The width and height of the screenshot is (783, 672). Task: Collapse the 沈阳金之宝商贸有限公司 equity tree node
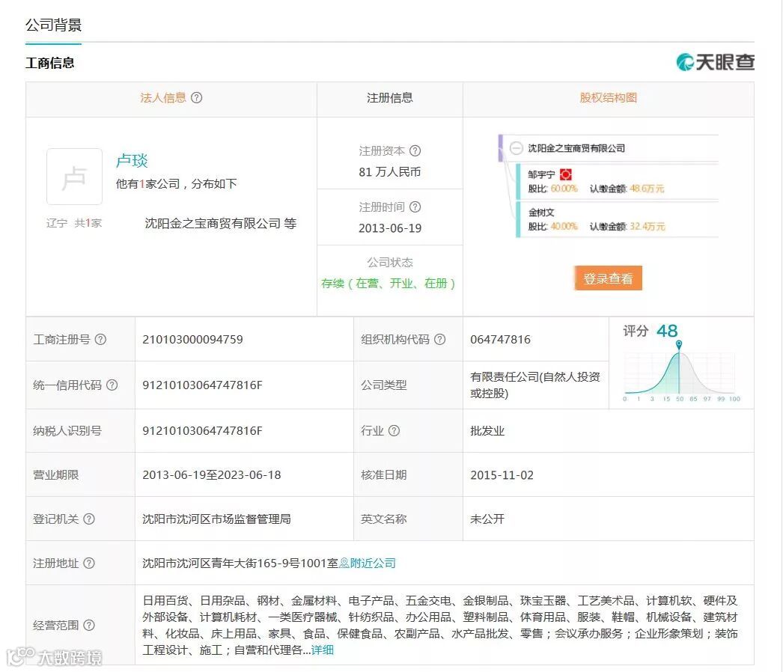[516, 148]
